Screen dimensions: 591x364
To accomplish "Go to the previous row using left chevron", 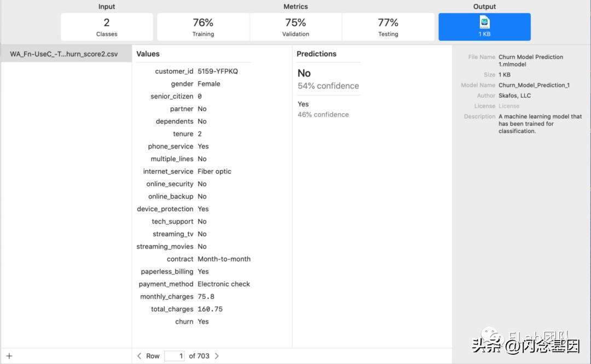I will coord(140,356).
